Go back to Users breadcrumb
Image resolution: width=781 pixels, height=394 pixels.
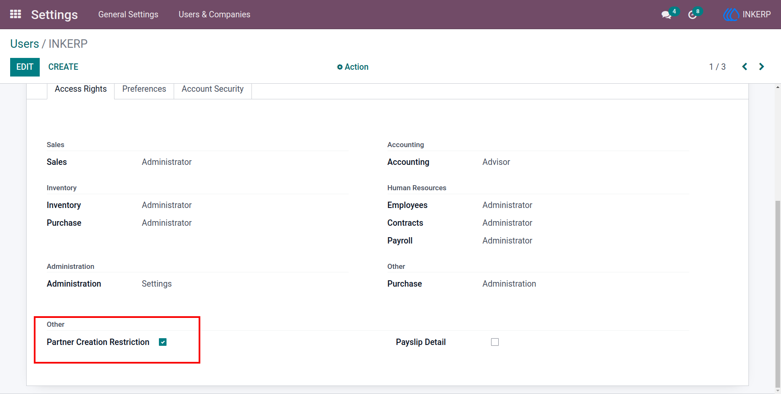[x=25, y=44]
